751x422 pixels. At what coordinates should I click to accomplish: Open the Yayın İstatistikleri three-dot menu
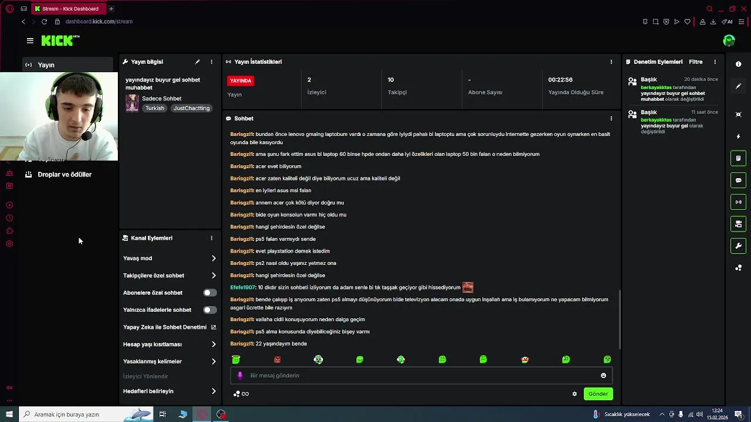point(611,62)
